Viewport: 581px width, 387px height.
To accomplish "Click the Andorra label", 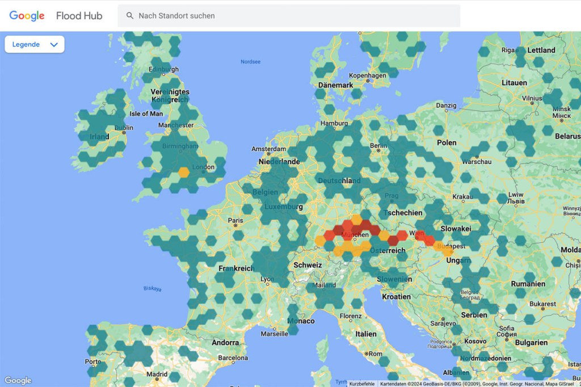I will click(x=225, y=343).
